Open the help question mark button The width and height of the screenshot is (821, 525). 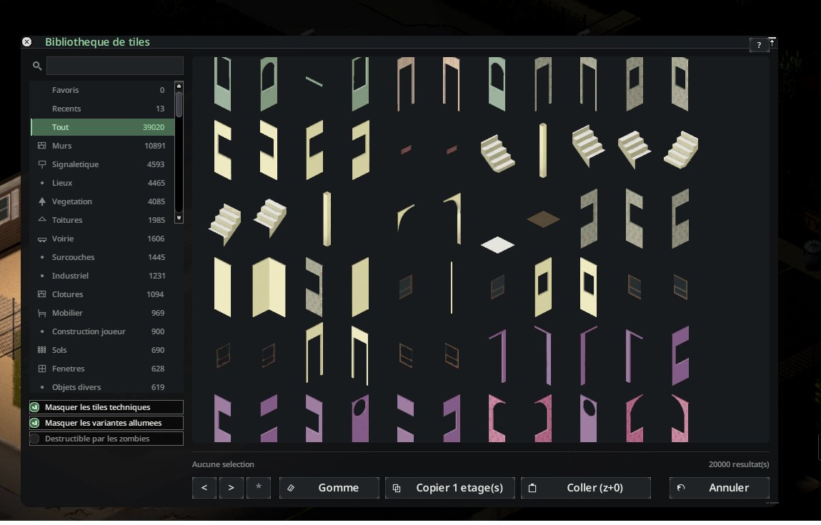(x=759, y=45)
